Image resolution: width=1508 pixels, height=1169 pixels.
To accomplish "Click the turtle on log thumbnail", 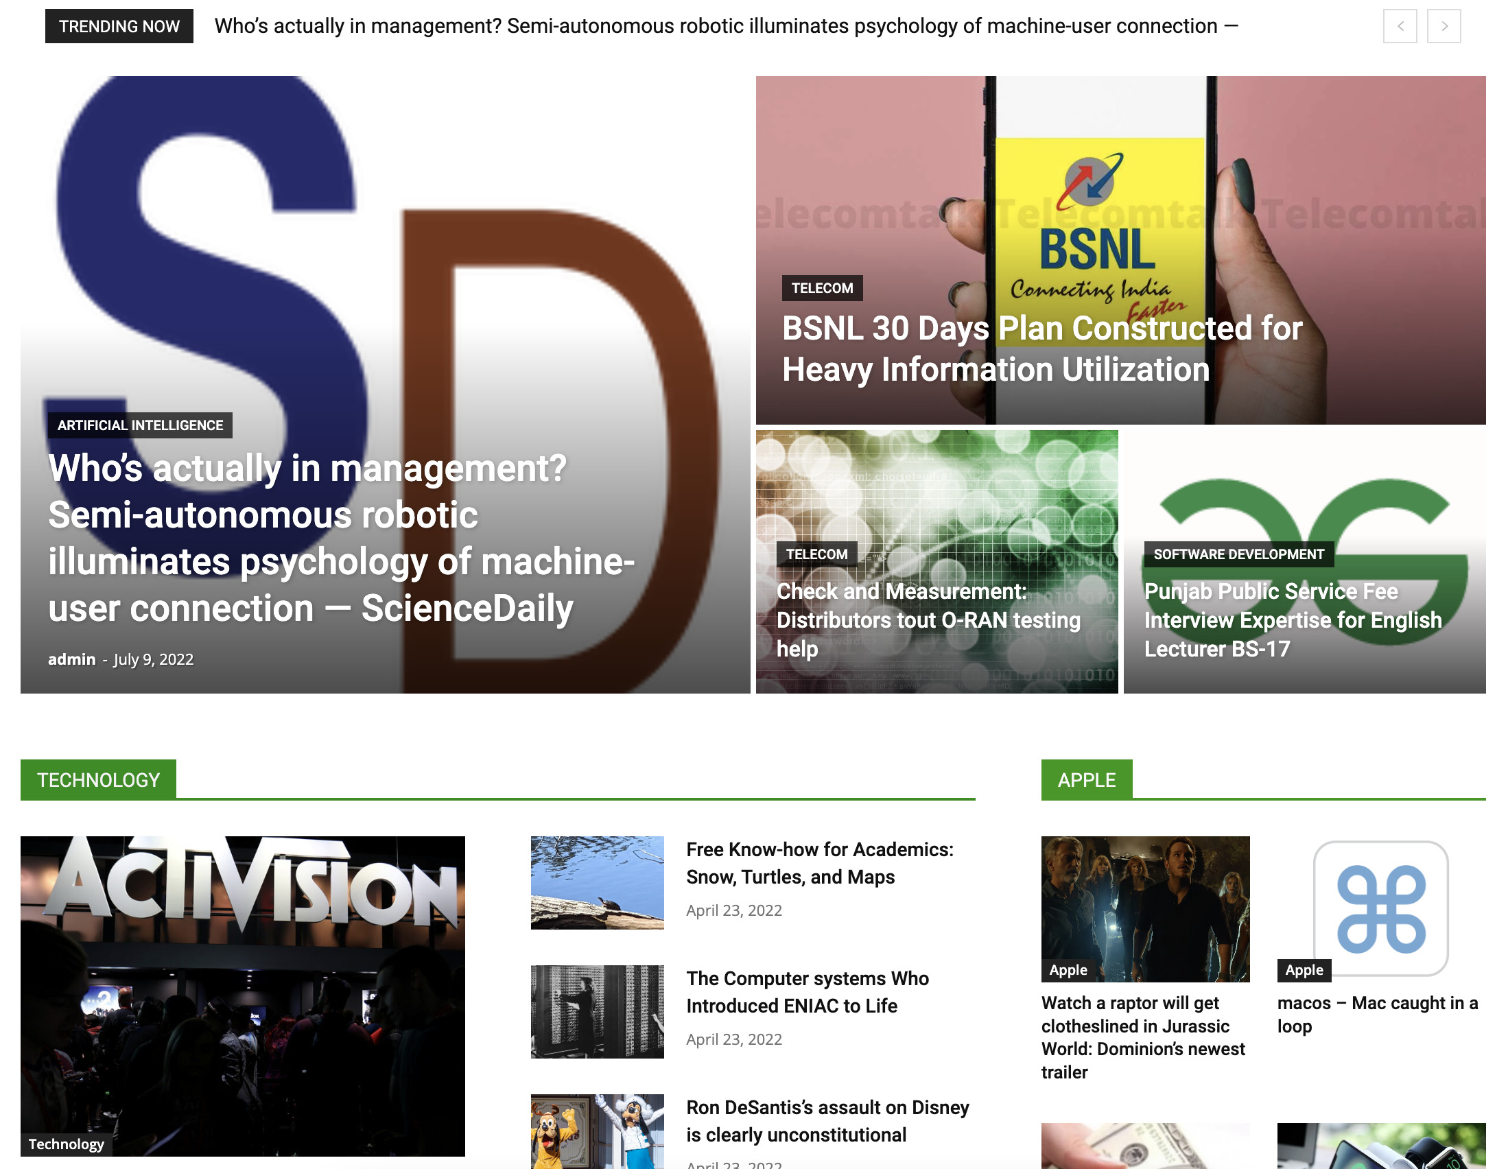I will [597, 882].
